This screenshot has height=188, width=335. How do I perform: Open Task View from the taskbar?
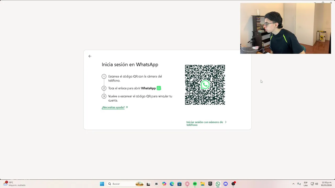148,184
